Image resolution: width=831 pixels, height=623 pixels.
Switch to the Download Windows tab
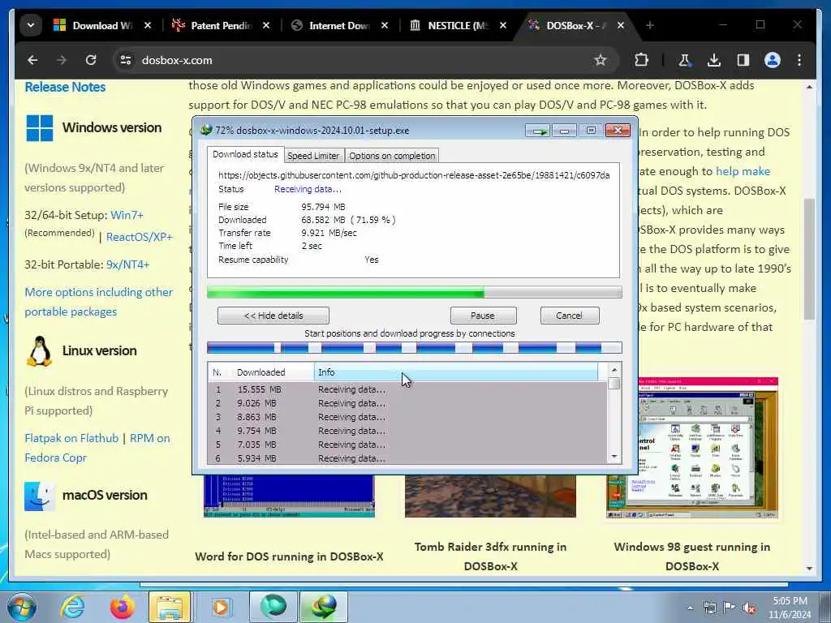tap(102, 25)
